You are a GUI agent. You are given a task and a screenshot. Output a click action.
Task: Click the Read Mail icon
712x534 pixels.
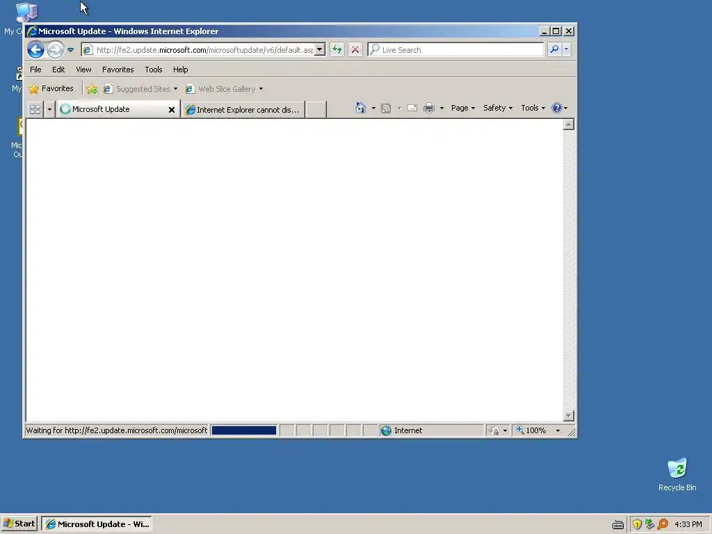pos(412,108)
